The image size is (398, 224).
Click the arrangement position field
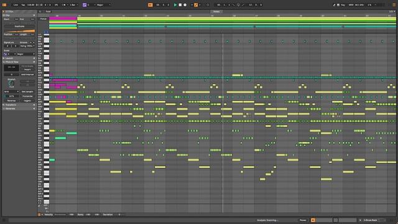(163, 5)
